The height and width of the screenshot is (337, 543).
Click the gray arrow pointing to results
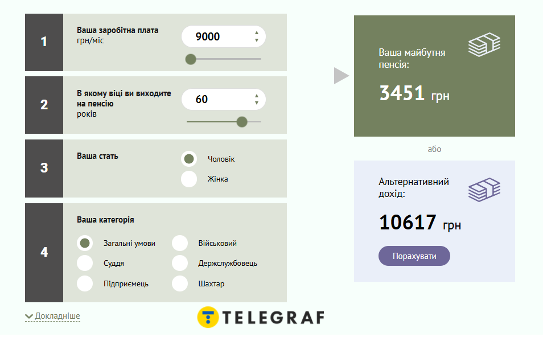tap(341, 76)
